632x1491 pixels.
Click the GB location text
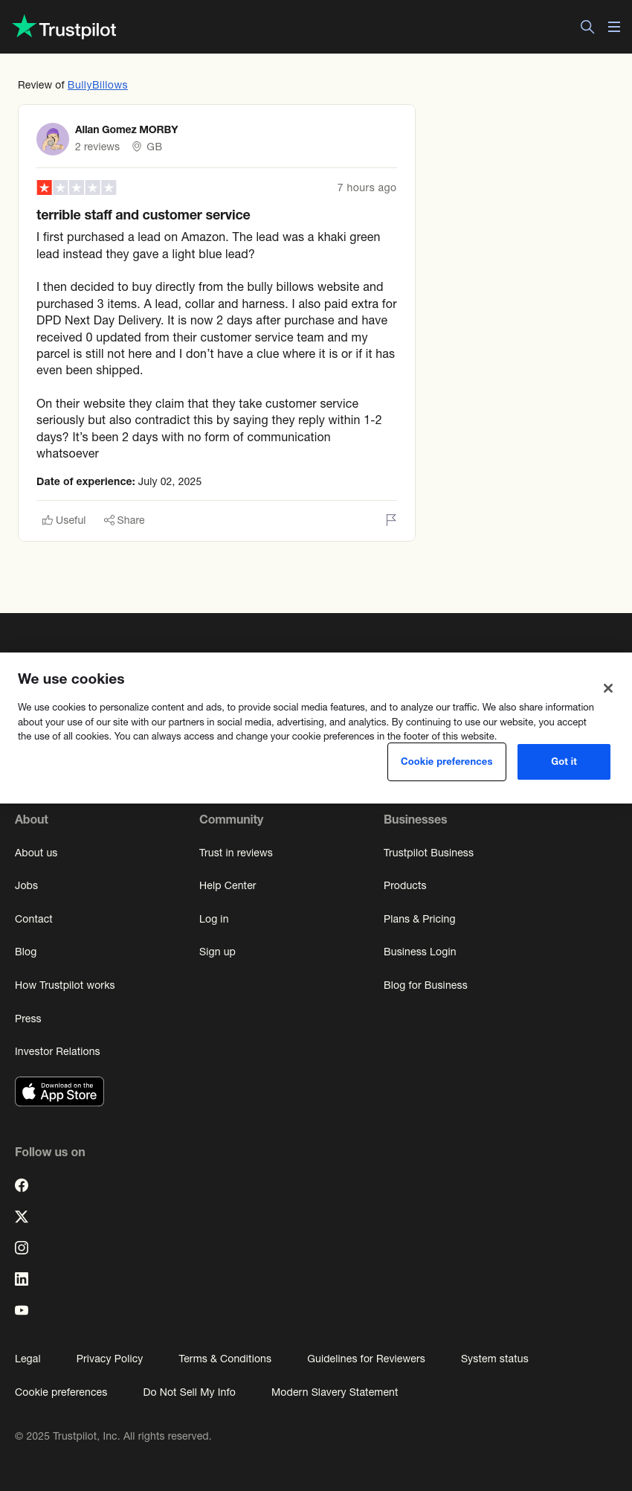[154, 147]
